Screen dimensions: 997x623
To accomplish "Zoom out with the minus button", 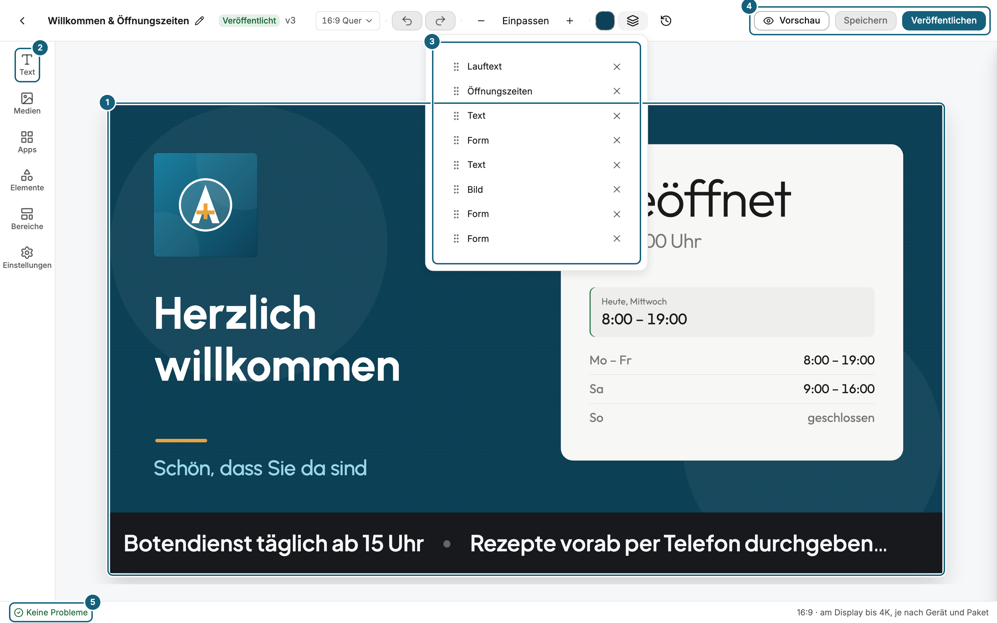I will 481,21.
